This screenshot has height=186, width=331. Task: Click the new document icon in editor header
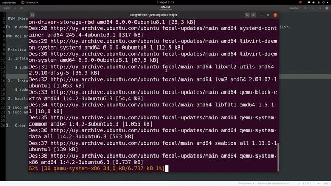22,8
